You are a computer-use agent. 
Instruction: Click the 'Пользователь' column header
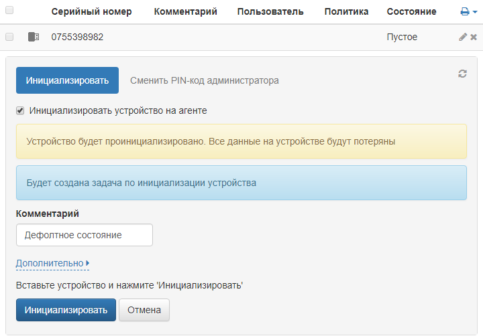coord(270,12)
